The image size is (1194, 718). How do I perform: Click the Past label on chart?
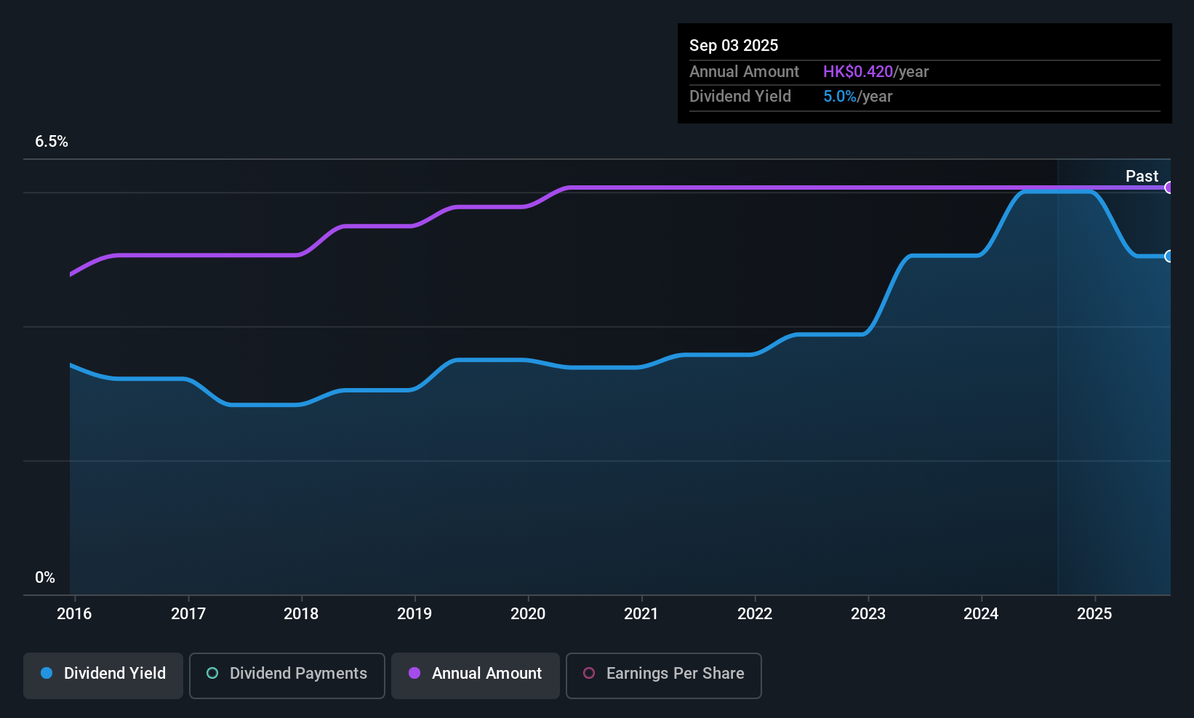click(1142, 177)
